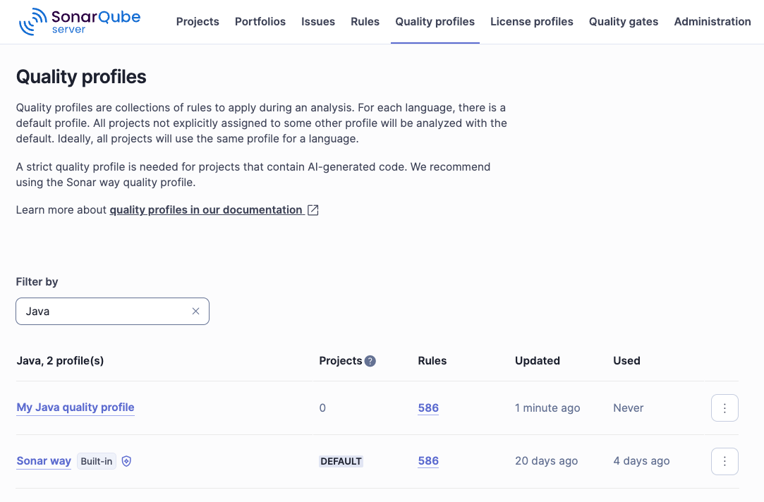Screen dimensions: 764x502
Task: Open actions menu for Sonar way profile
Action: (x=724, y=460)
